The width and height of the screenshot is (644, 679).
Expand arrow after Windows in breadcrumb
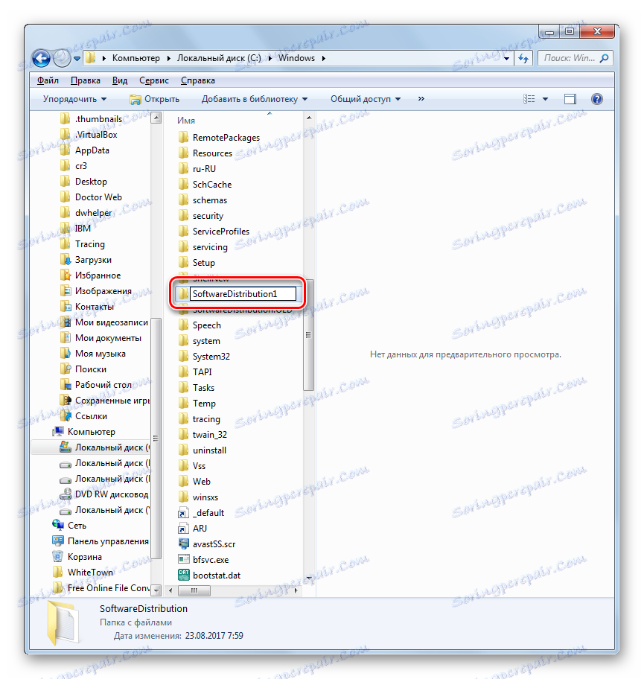click(323, 58)
